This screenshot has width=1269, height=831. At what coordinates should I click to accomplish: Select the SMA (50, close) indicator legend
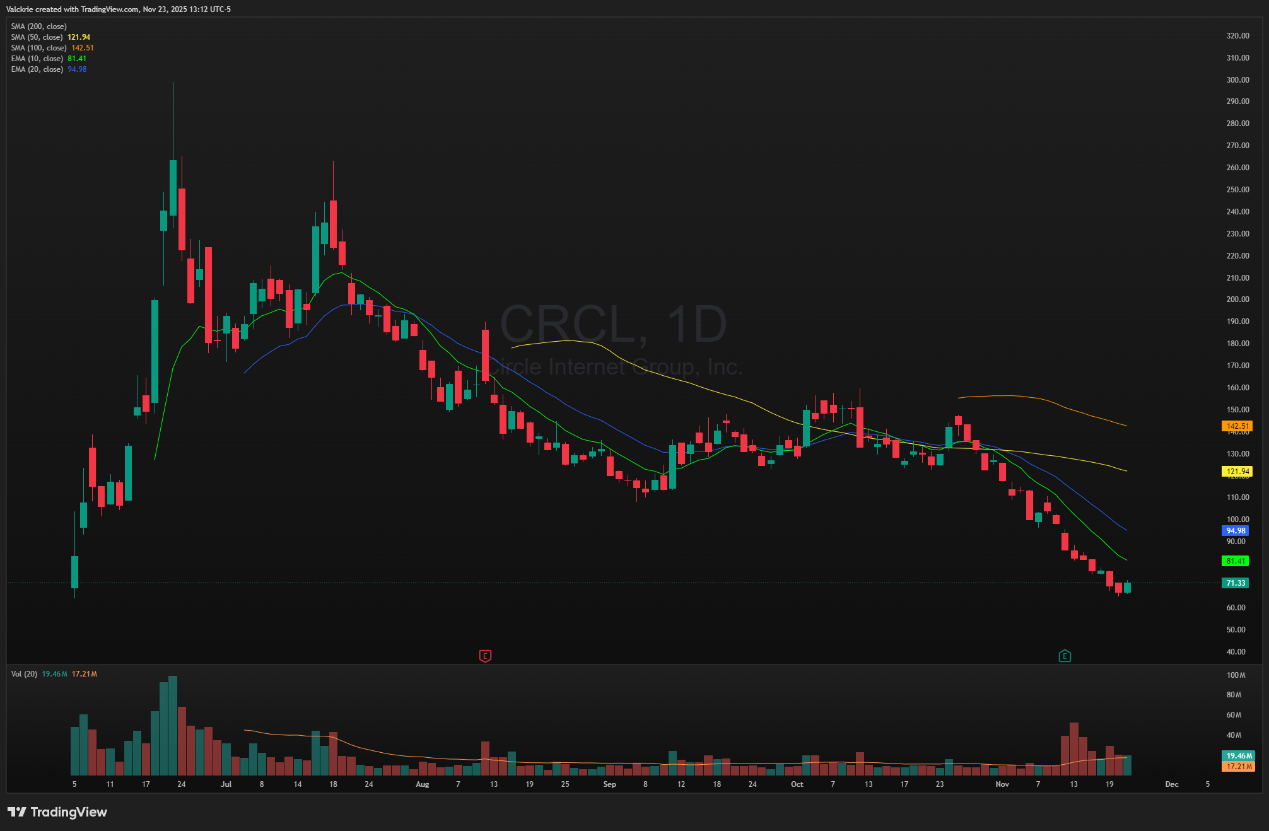(37, 37)
